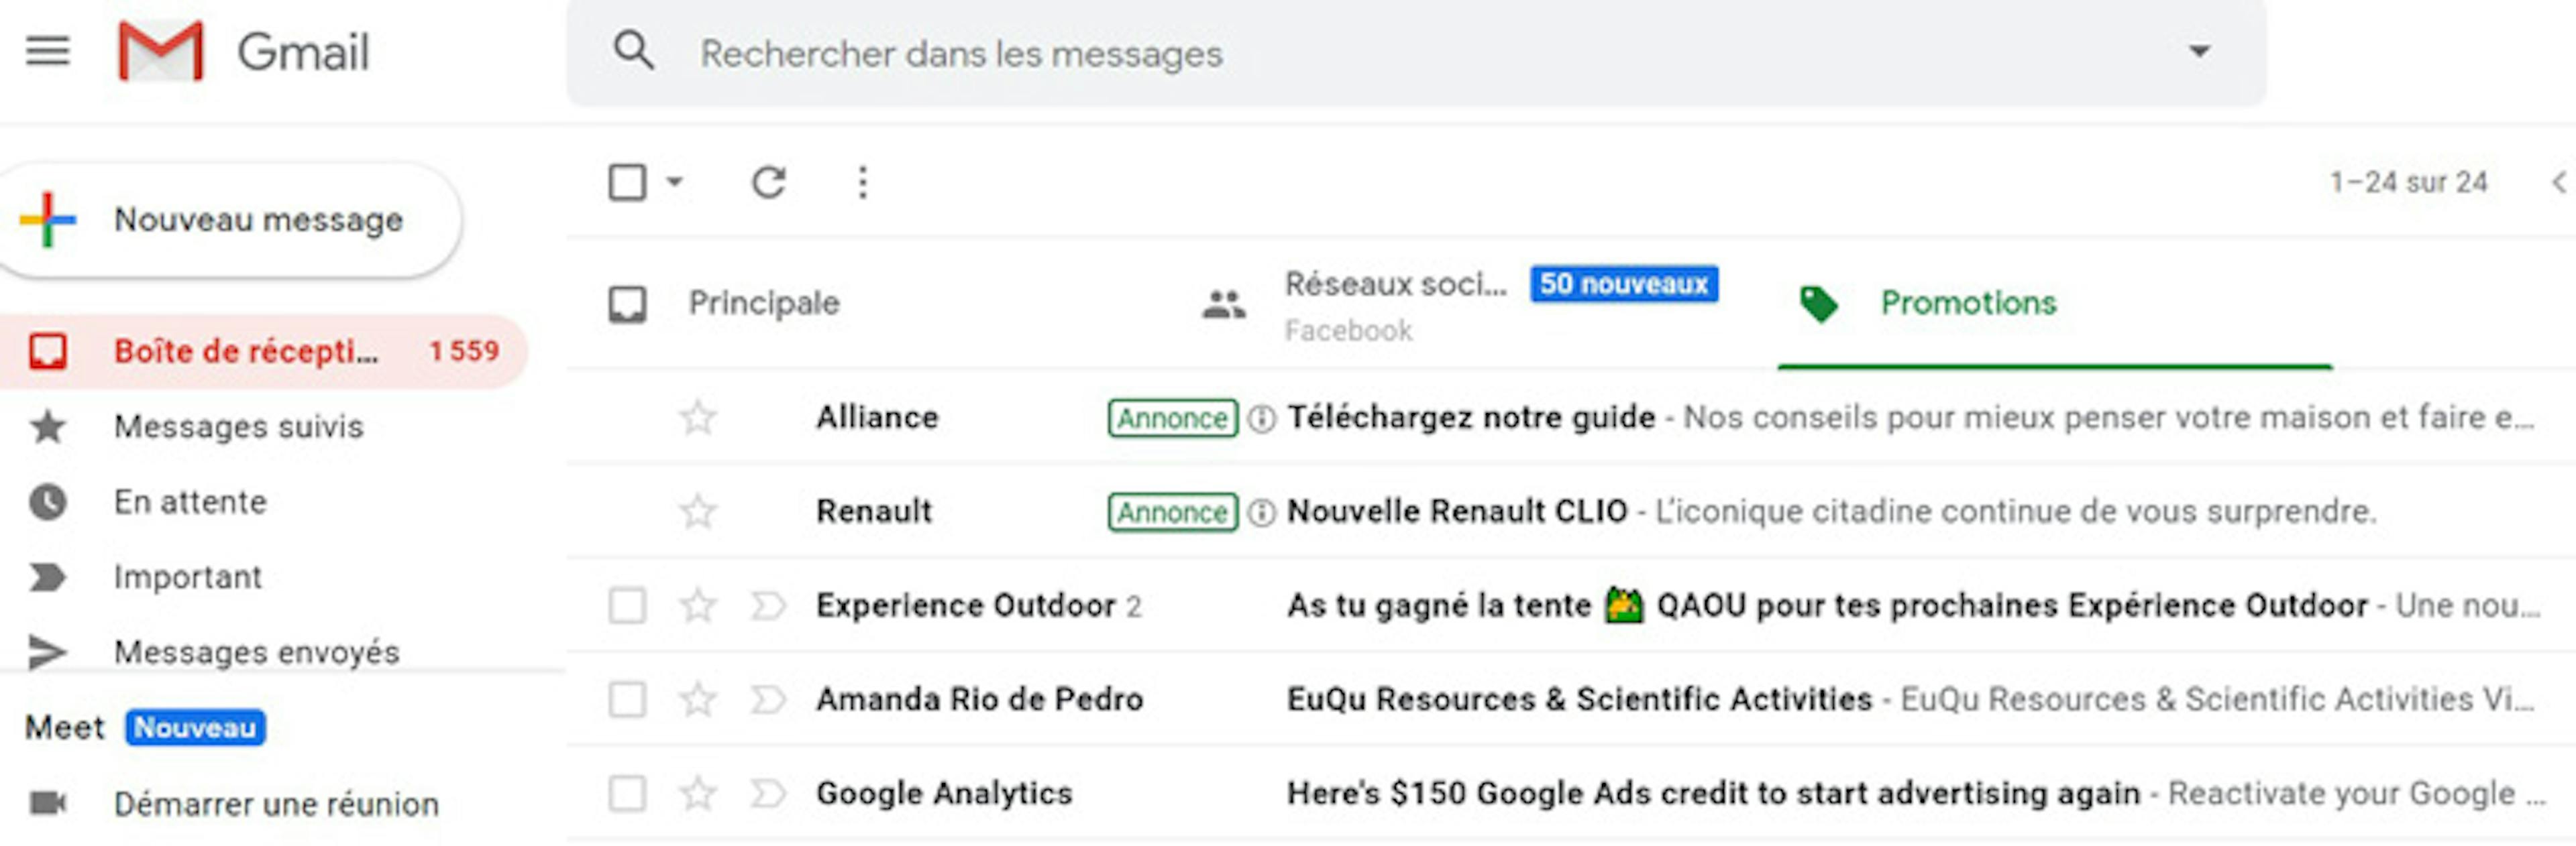The image size is (2576, 846).
Task: Refresh the inbox with the reload icon
Action: pos(768,182)
